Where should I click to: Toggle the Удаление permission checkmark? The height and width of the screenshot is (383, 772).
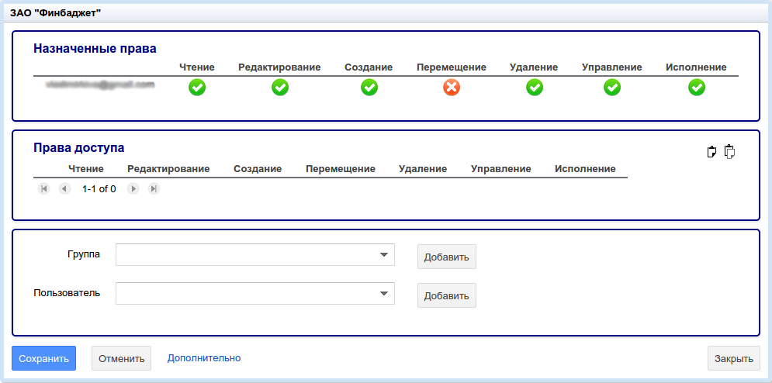[535, 88]
